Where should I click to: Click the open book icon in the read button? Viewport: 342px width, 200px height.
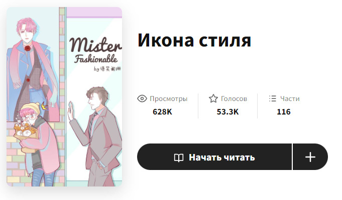pos(179,157)
